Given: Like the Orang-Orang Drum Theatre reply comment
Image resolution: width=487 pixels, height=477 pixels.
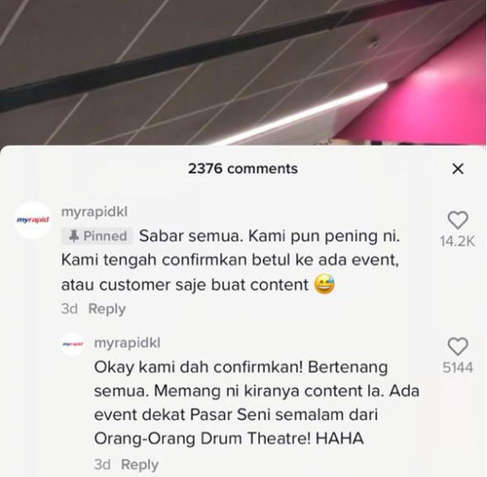Looking at the screenshot, I should tap(458, 346).
